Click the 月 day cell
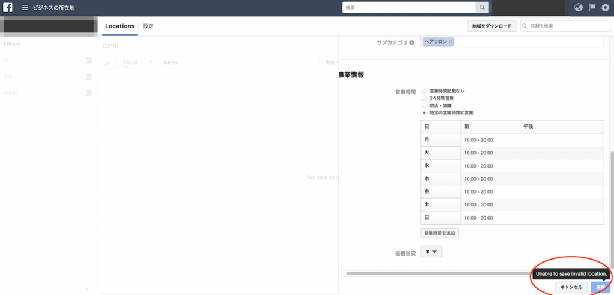614x295 pixels. pyautogui.click(x=441, y=139)
